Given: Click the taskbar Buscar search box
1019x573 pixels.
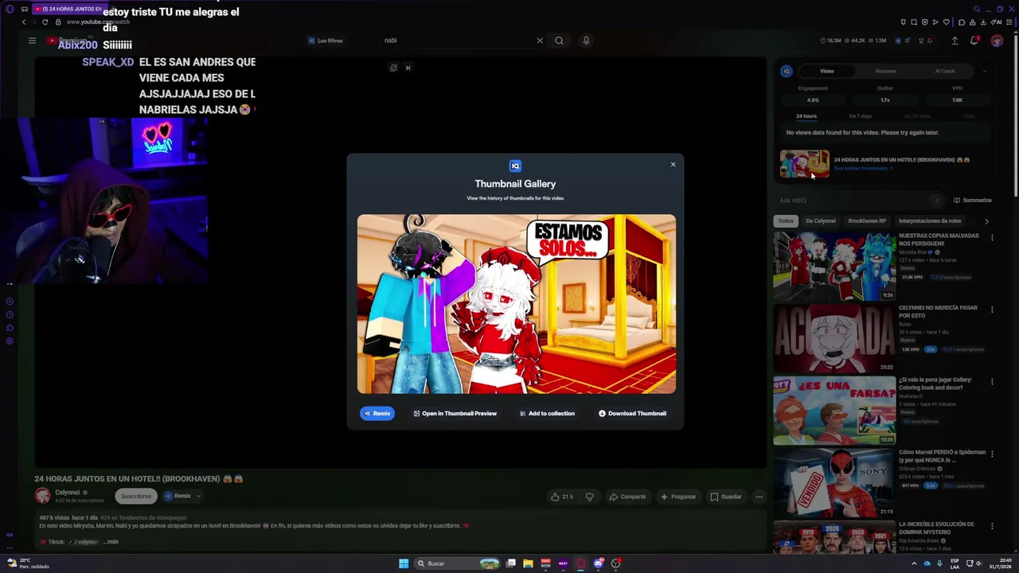Looking at the screenshot, I should point(458,563).
